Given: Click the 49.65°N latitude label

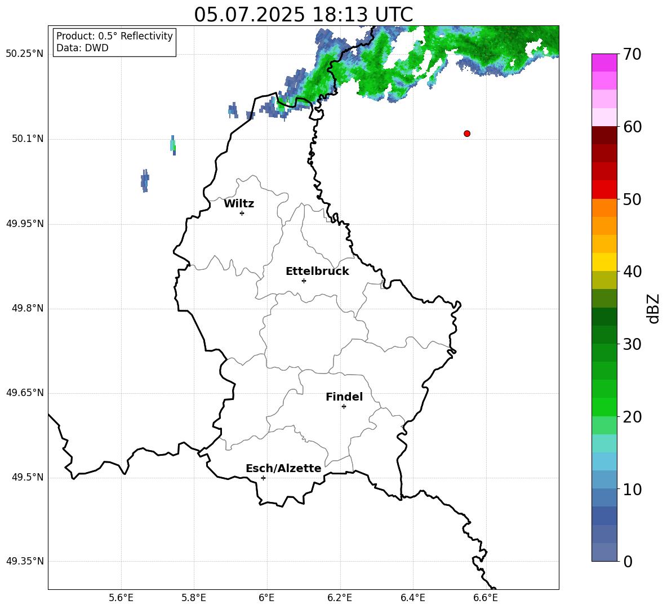Looking at the screenshot, I should click(x=25, y=393).
